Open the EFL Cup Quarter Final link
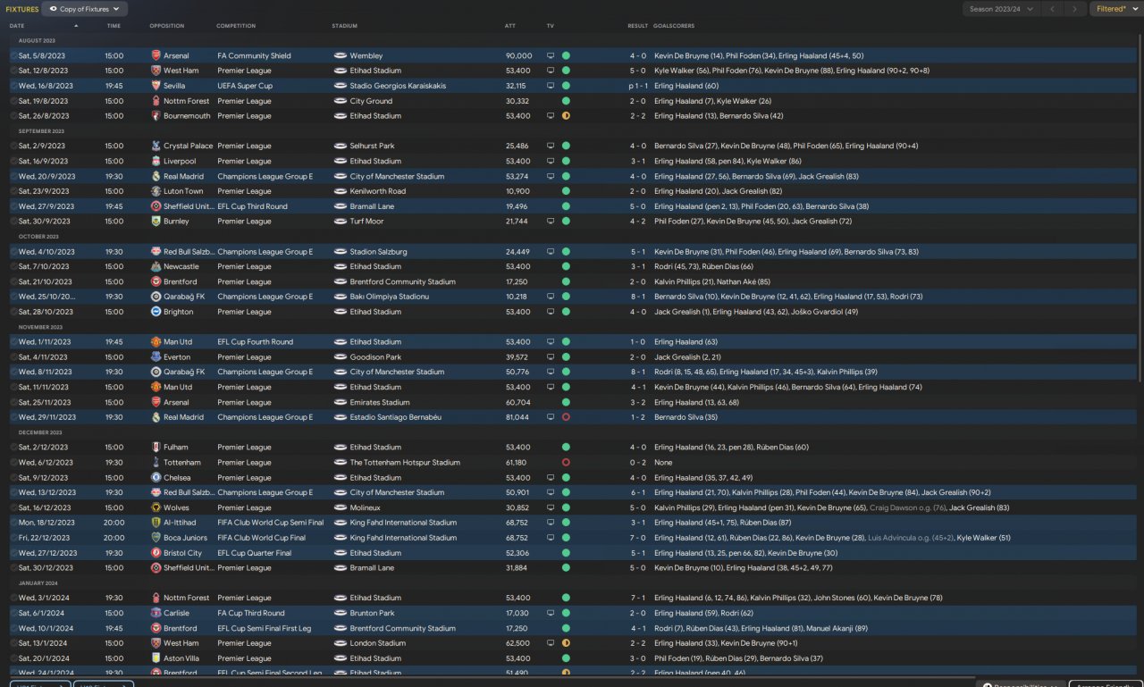Screen dimensions: 1144x687 pos(254,553)
